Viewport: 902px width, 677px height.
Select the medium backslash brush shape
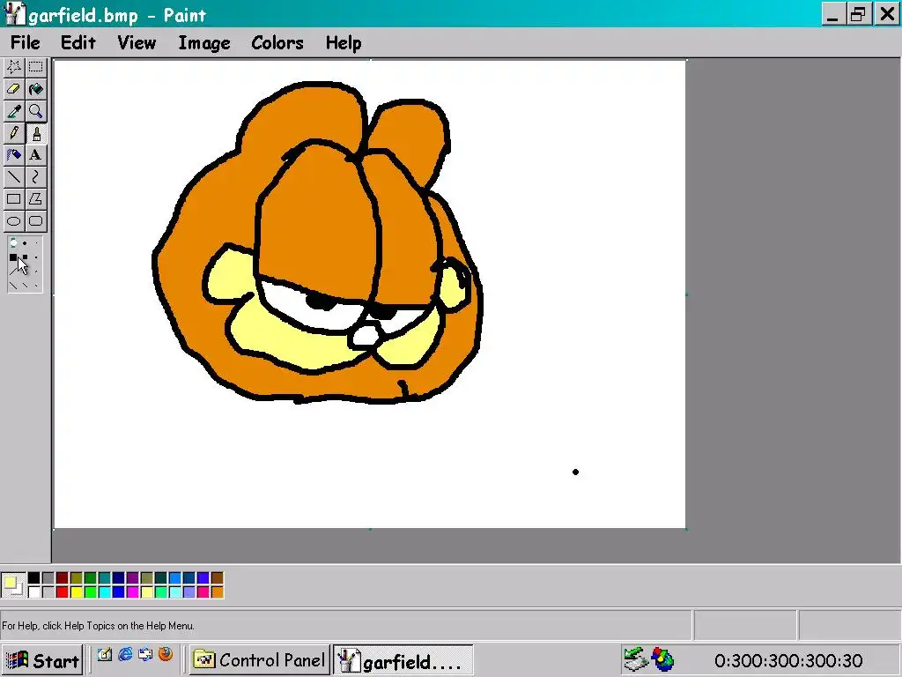[26, 285]
